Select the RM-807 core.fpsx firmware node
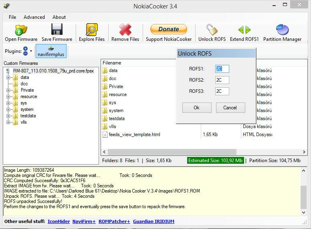Screen dimensions: 311x229 [x=53, y=71]
